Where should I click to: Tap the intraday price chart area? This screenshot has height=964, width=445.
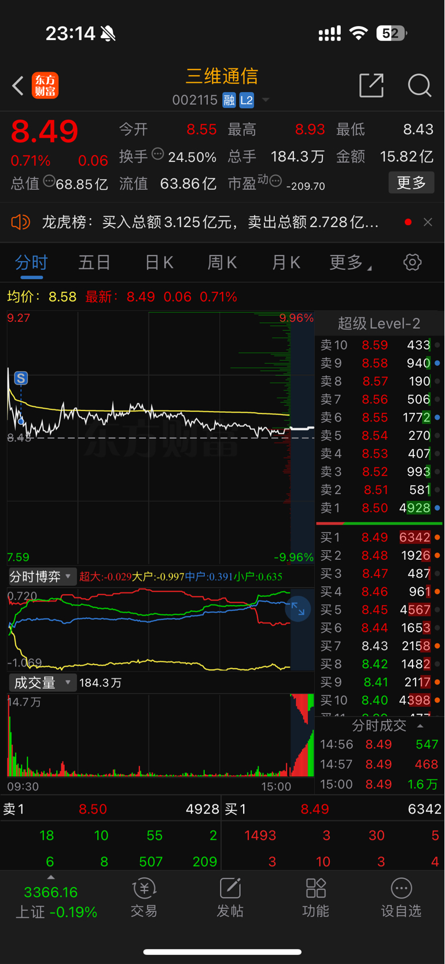160,438
